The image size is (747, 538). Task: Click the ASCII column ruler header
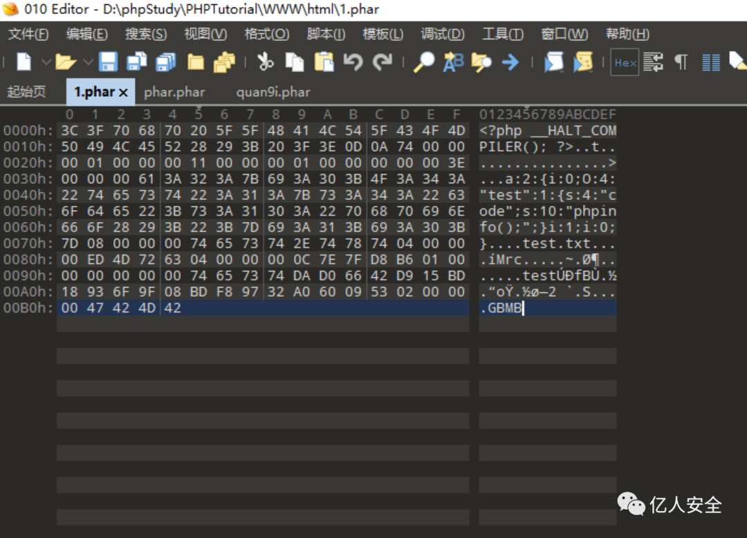coord(548,114)
